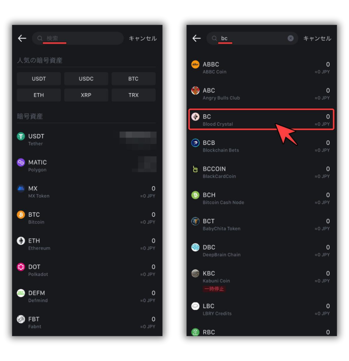This screenshot has width=349, height=361.
Task: Clear the bc search text with X icon
Action: (290, 38)
